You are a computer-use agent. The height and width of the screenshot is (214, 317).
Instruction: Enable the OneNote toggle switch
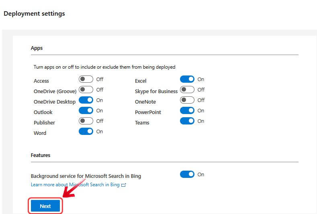click(187, 100)
